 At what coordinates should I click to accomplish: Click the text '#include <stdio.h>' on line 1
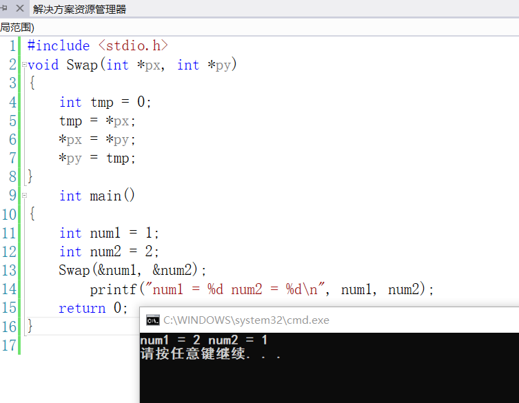click(98, 45)
